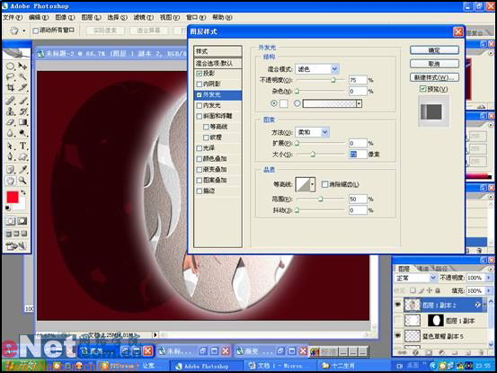Enable the 斜面和浮雕 bevel and emboss checkbox
The width and height of the screenshot is (497, 373).
pos(199,116)
